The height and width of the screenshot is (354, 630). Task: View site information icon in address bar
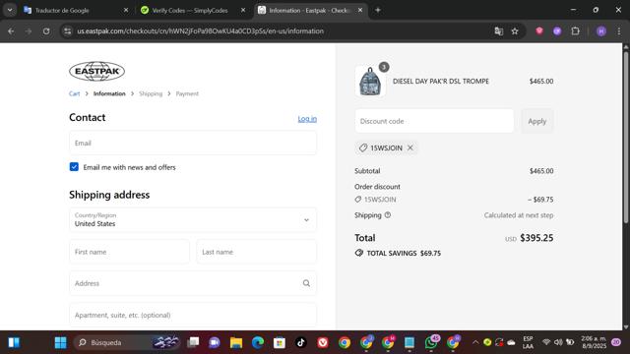[68, 31]
